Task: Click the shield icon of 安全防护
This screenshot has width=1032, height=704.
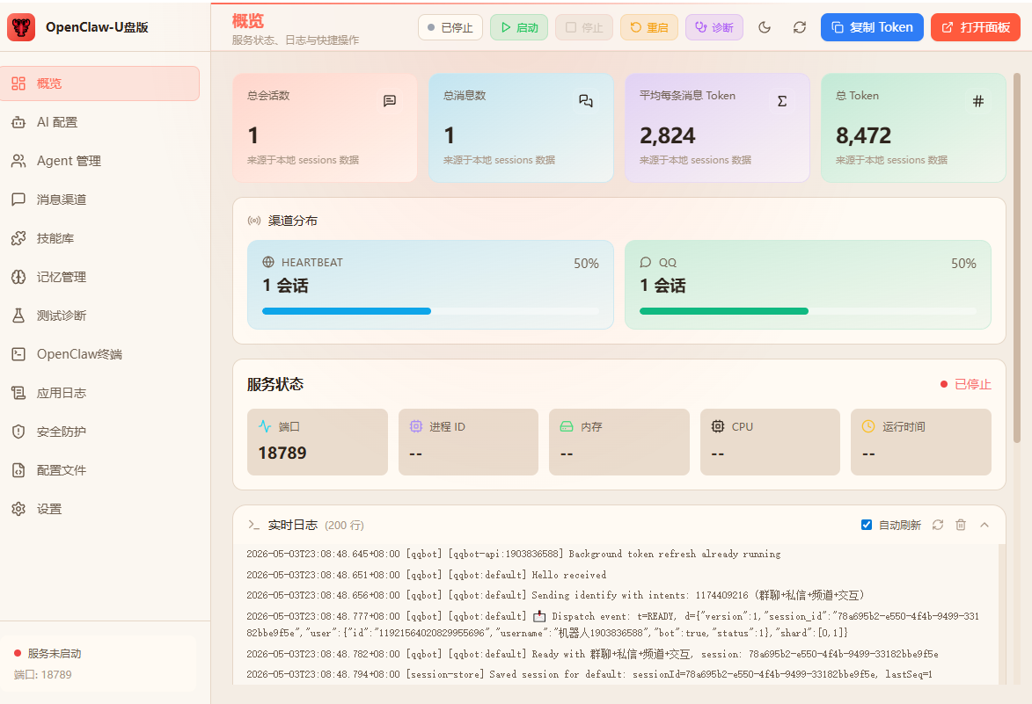Action: point(18,432)
